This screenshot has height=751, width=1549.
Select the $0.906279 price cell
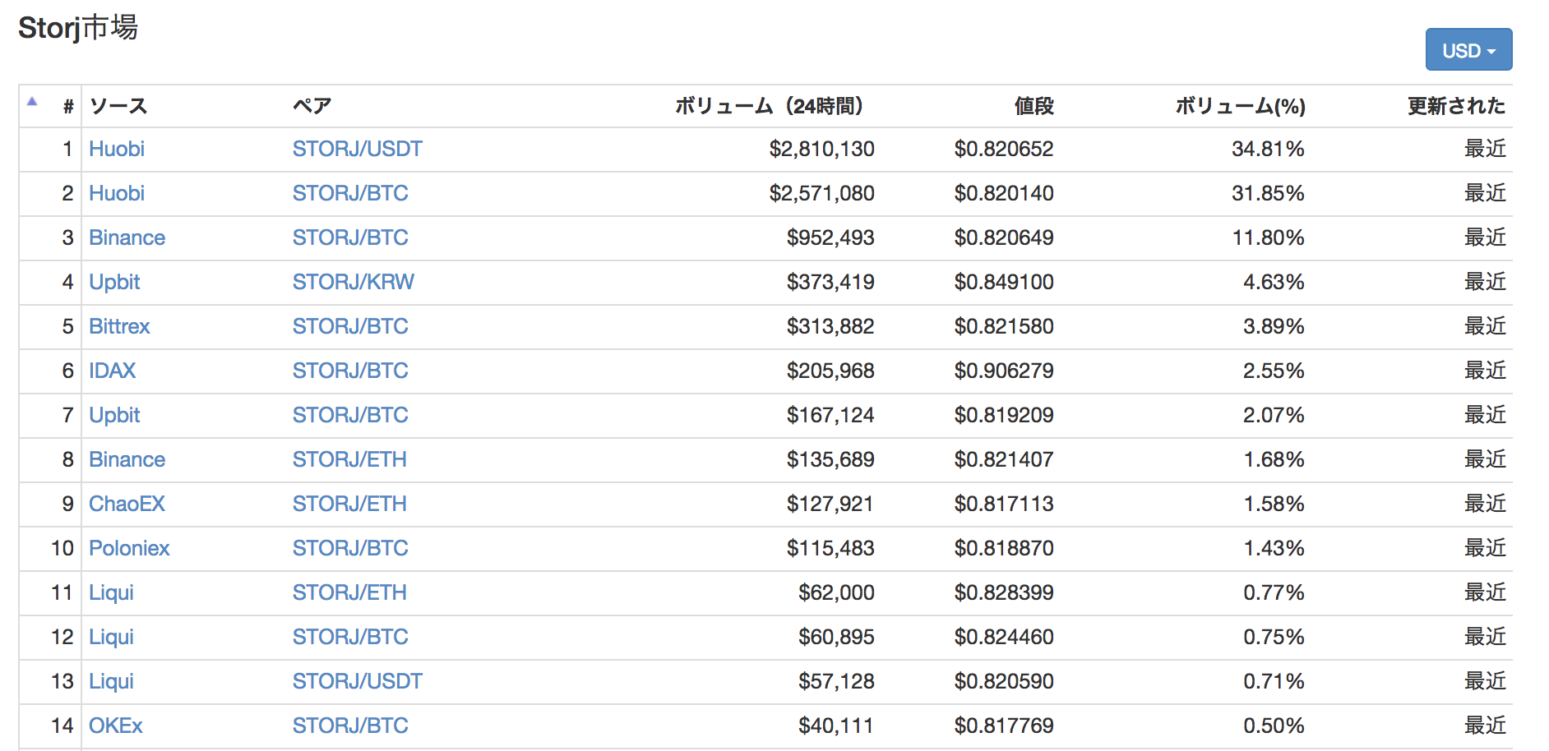[x=1004, y=371]
